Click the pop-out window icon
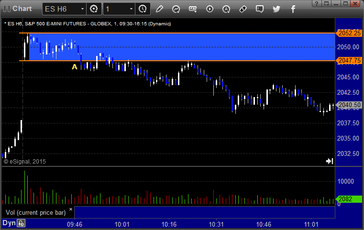Screen dimensions: 364x230 coord(326,3)
